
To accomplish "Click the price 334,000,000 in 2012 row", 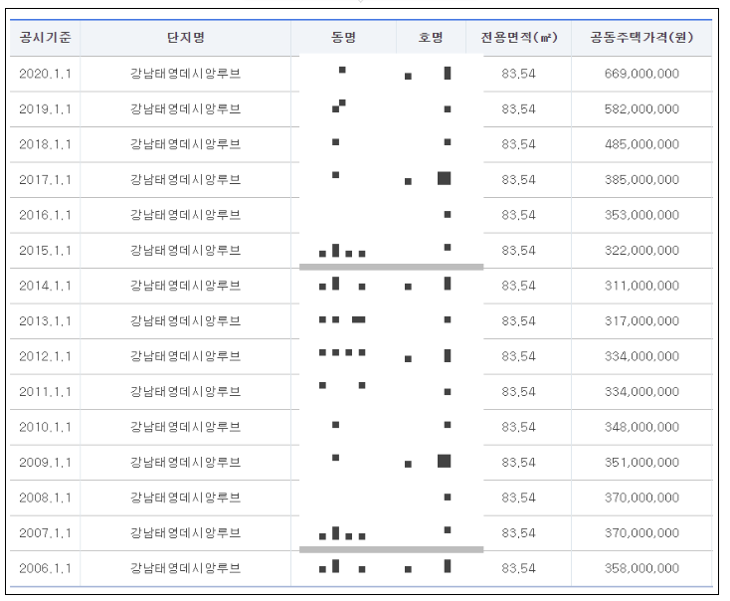I will (641, 356).
